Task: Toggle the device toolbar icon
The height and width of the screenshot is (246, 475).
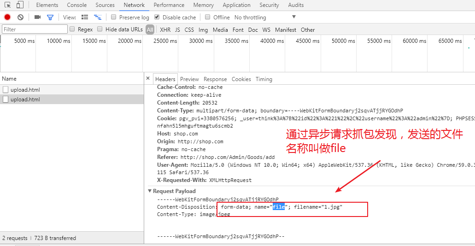Action: pos(20,5)
